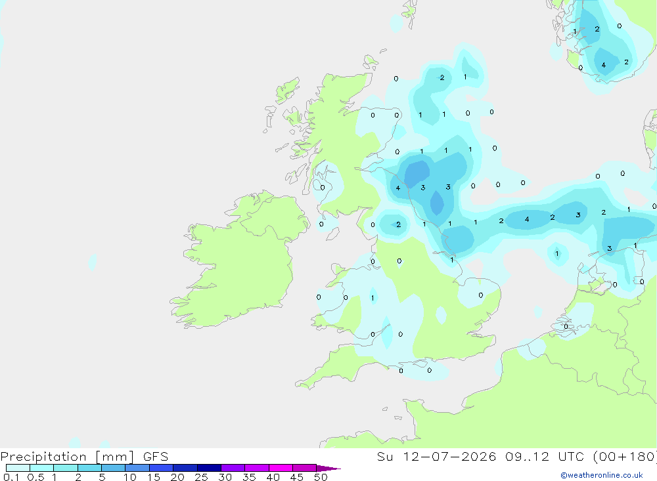Click the '15' legend scale label

(154, 477)
